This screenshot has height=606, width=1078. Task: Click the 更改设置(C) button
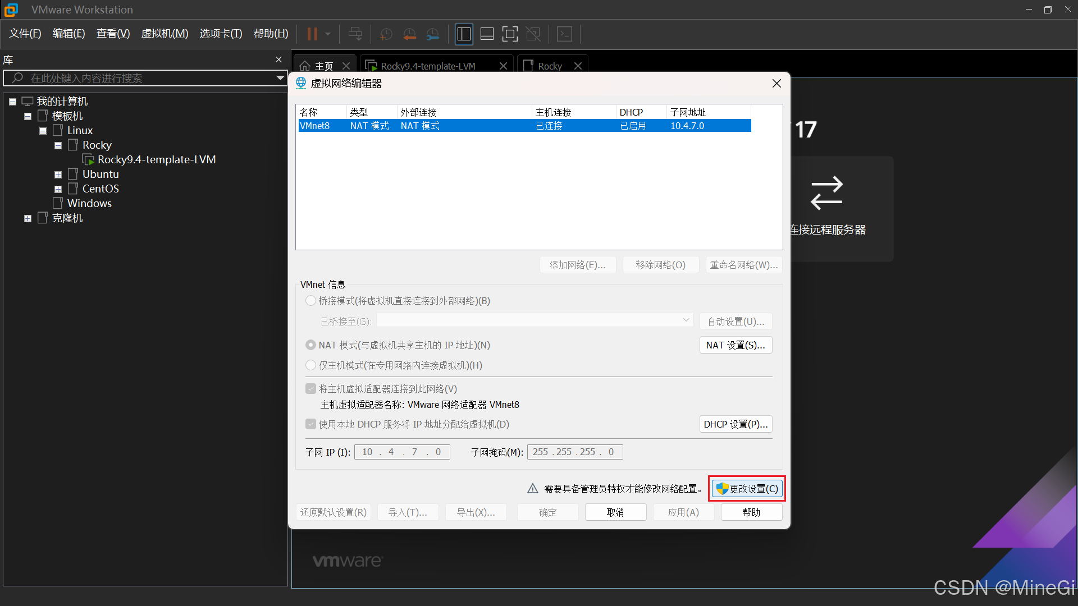coord(747,489)
